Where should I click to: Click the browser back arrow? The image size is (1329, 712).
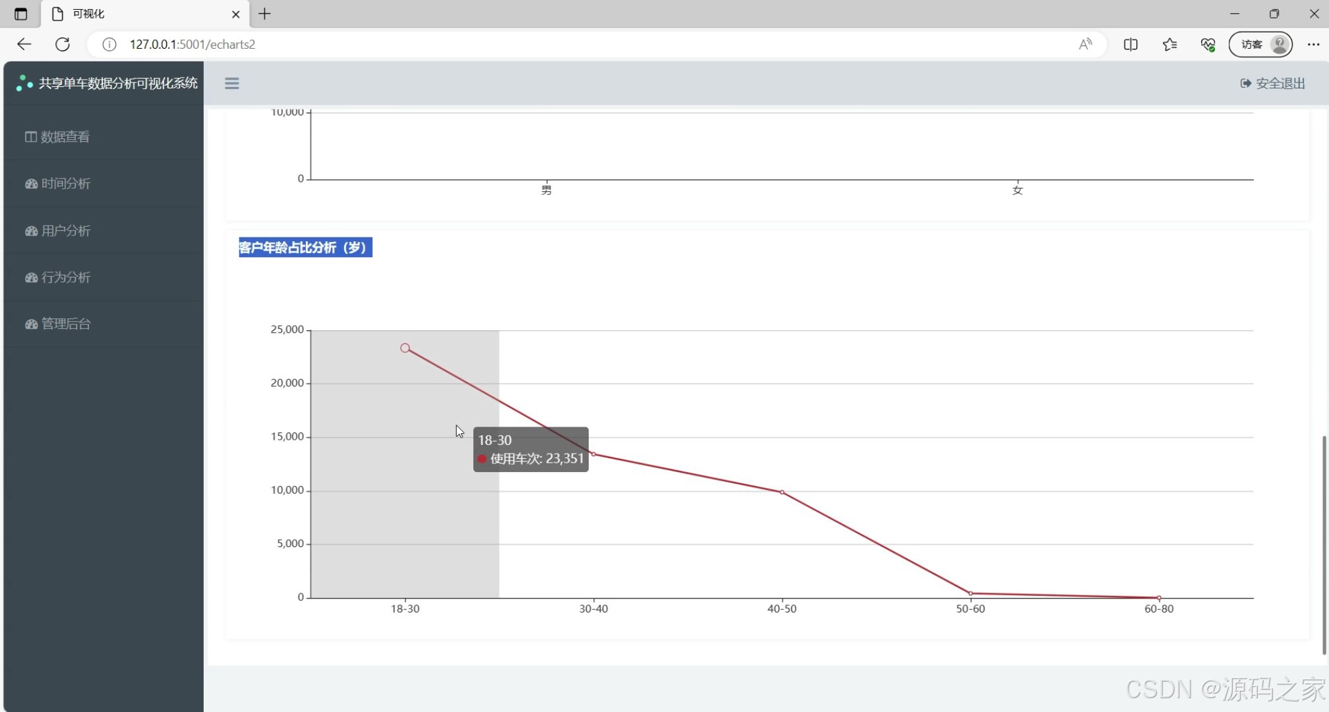24,44
